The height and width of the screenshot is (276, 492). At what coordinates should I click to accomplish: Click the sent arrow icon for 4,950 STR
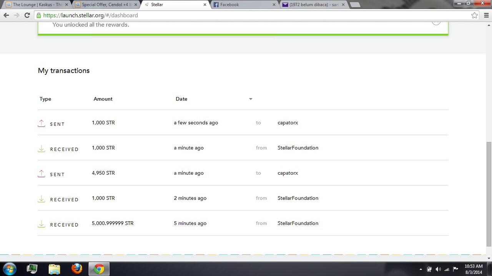42,173
